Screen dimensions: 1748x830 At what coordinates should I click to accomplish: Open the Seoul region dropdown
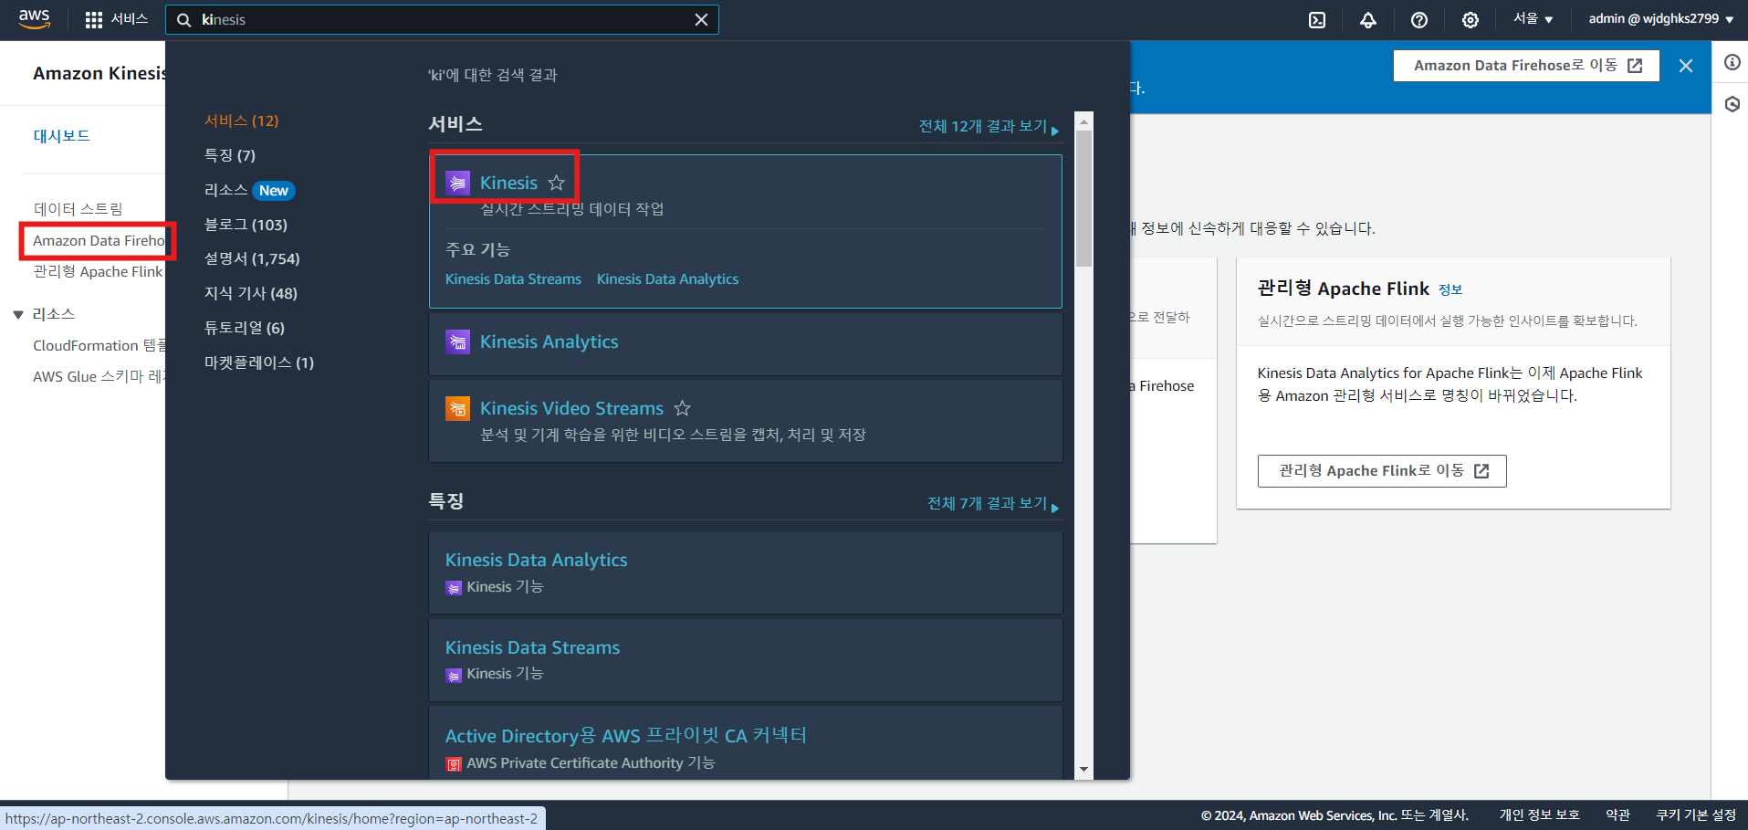(x=1533, y=18)
